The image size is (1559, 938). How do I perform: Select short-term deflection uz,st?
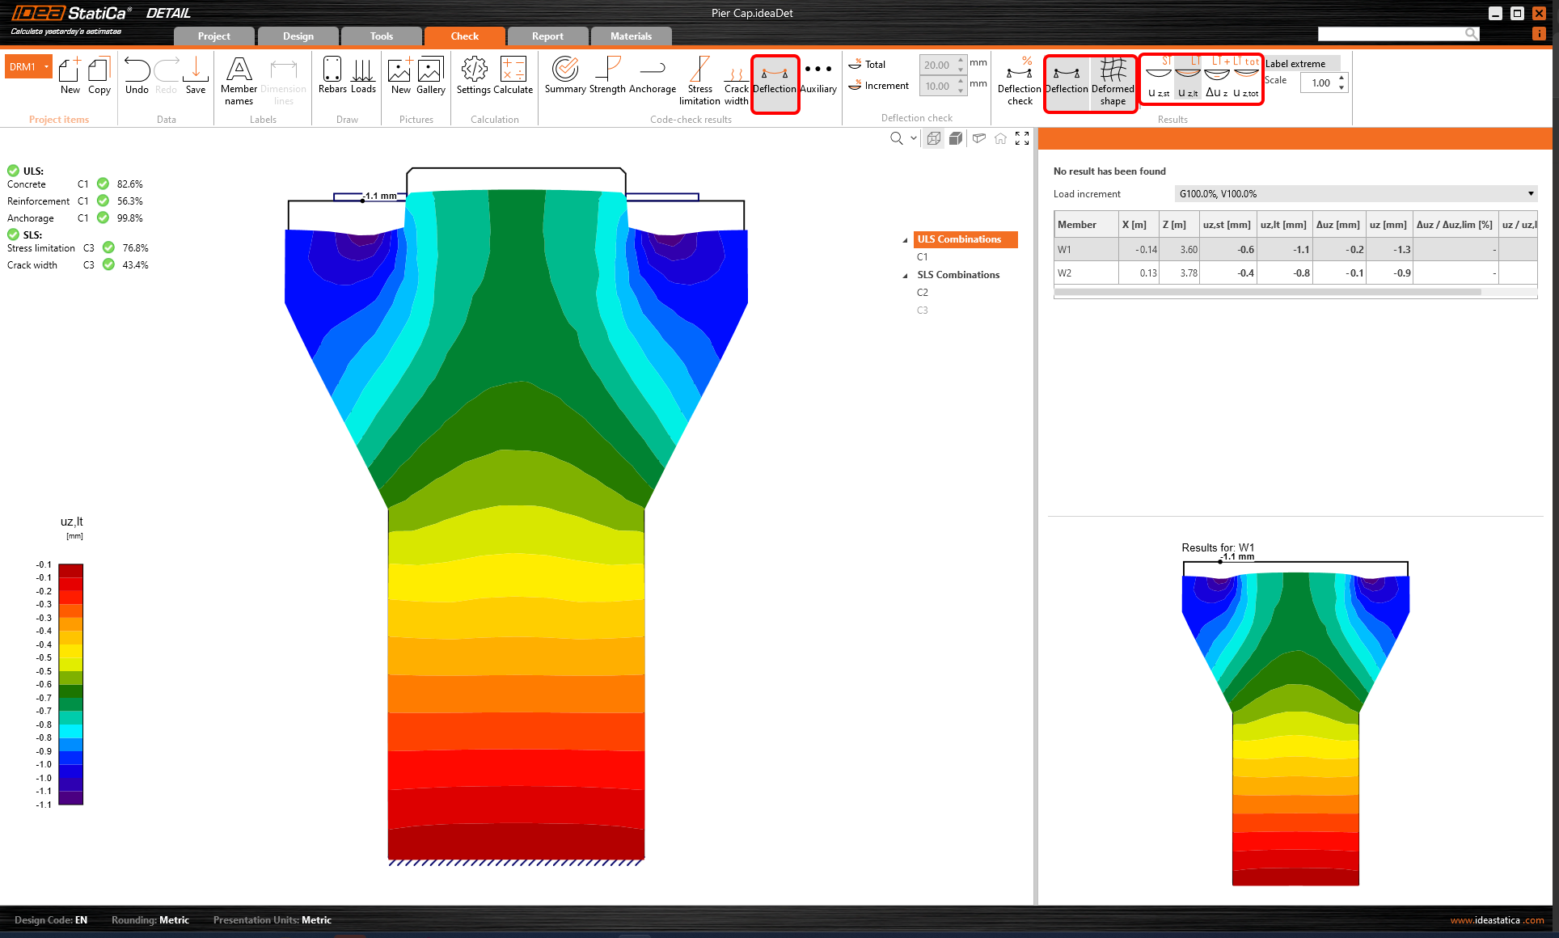click(1159, 80)
